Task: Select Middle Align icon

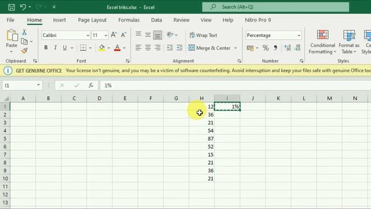Action: pyautogui.click(x=148, y=35)
